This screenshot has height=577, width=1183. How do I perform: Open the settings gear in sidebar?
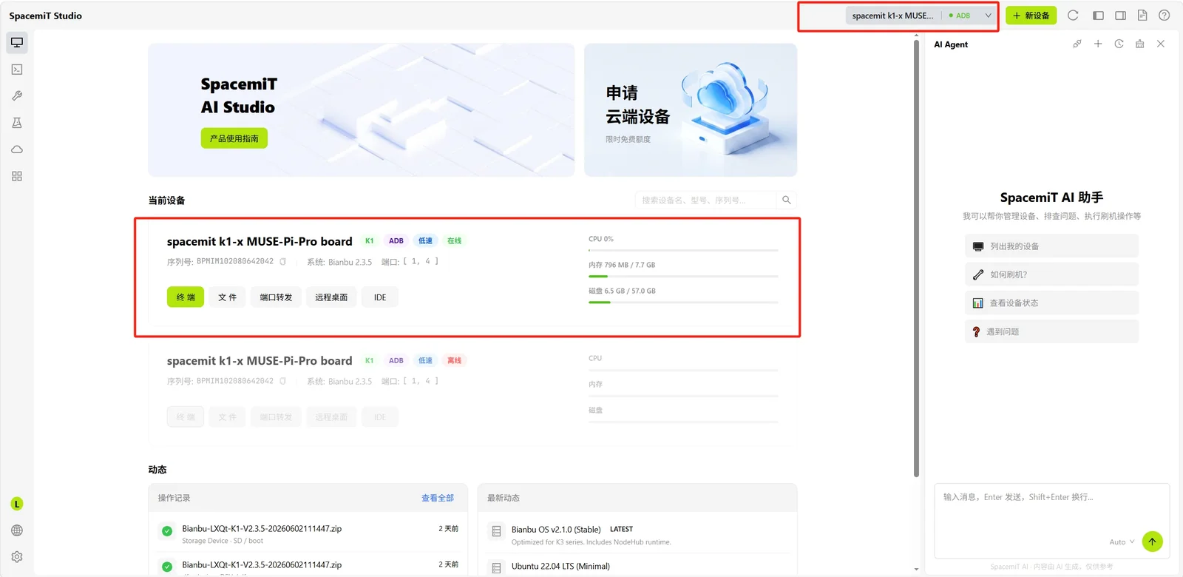coord(17,557)
